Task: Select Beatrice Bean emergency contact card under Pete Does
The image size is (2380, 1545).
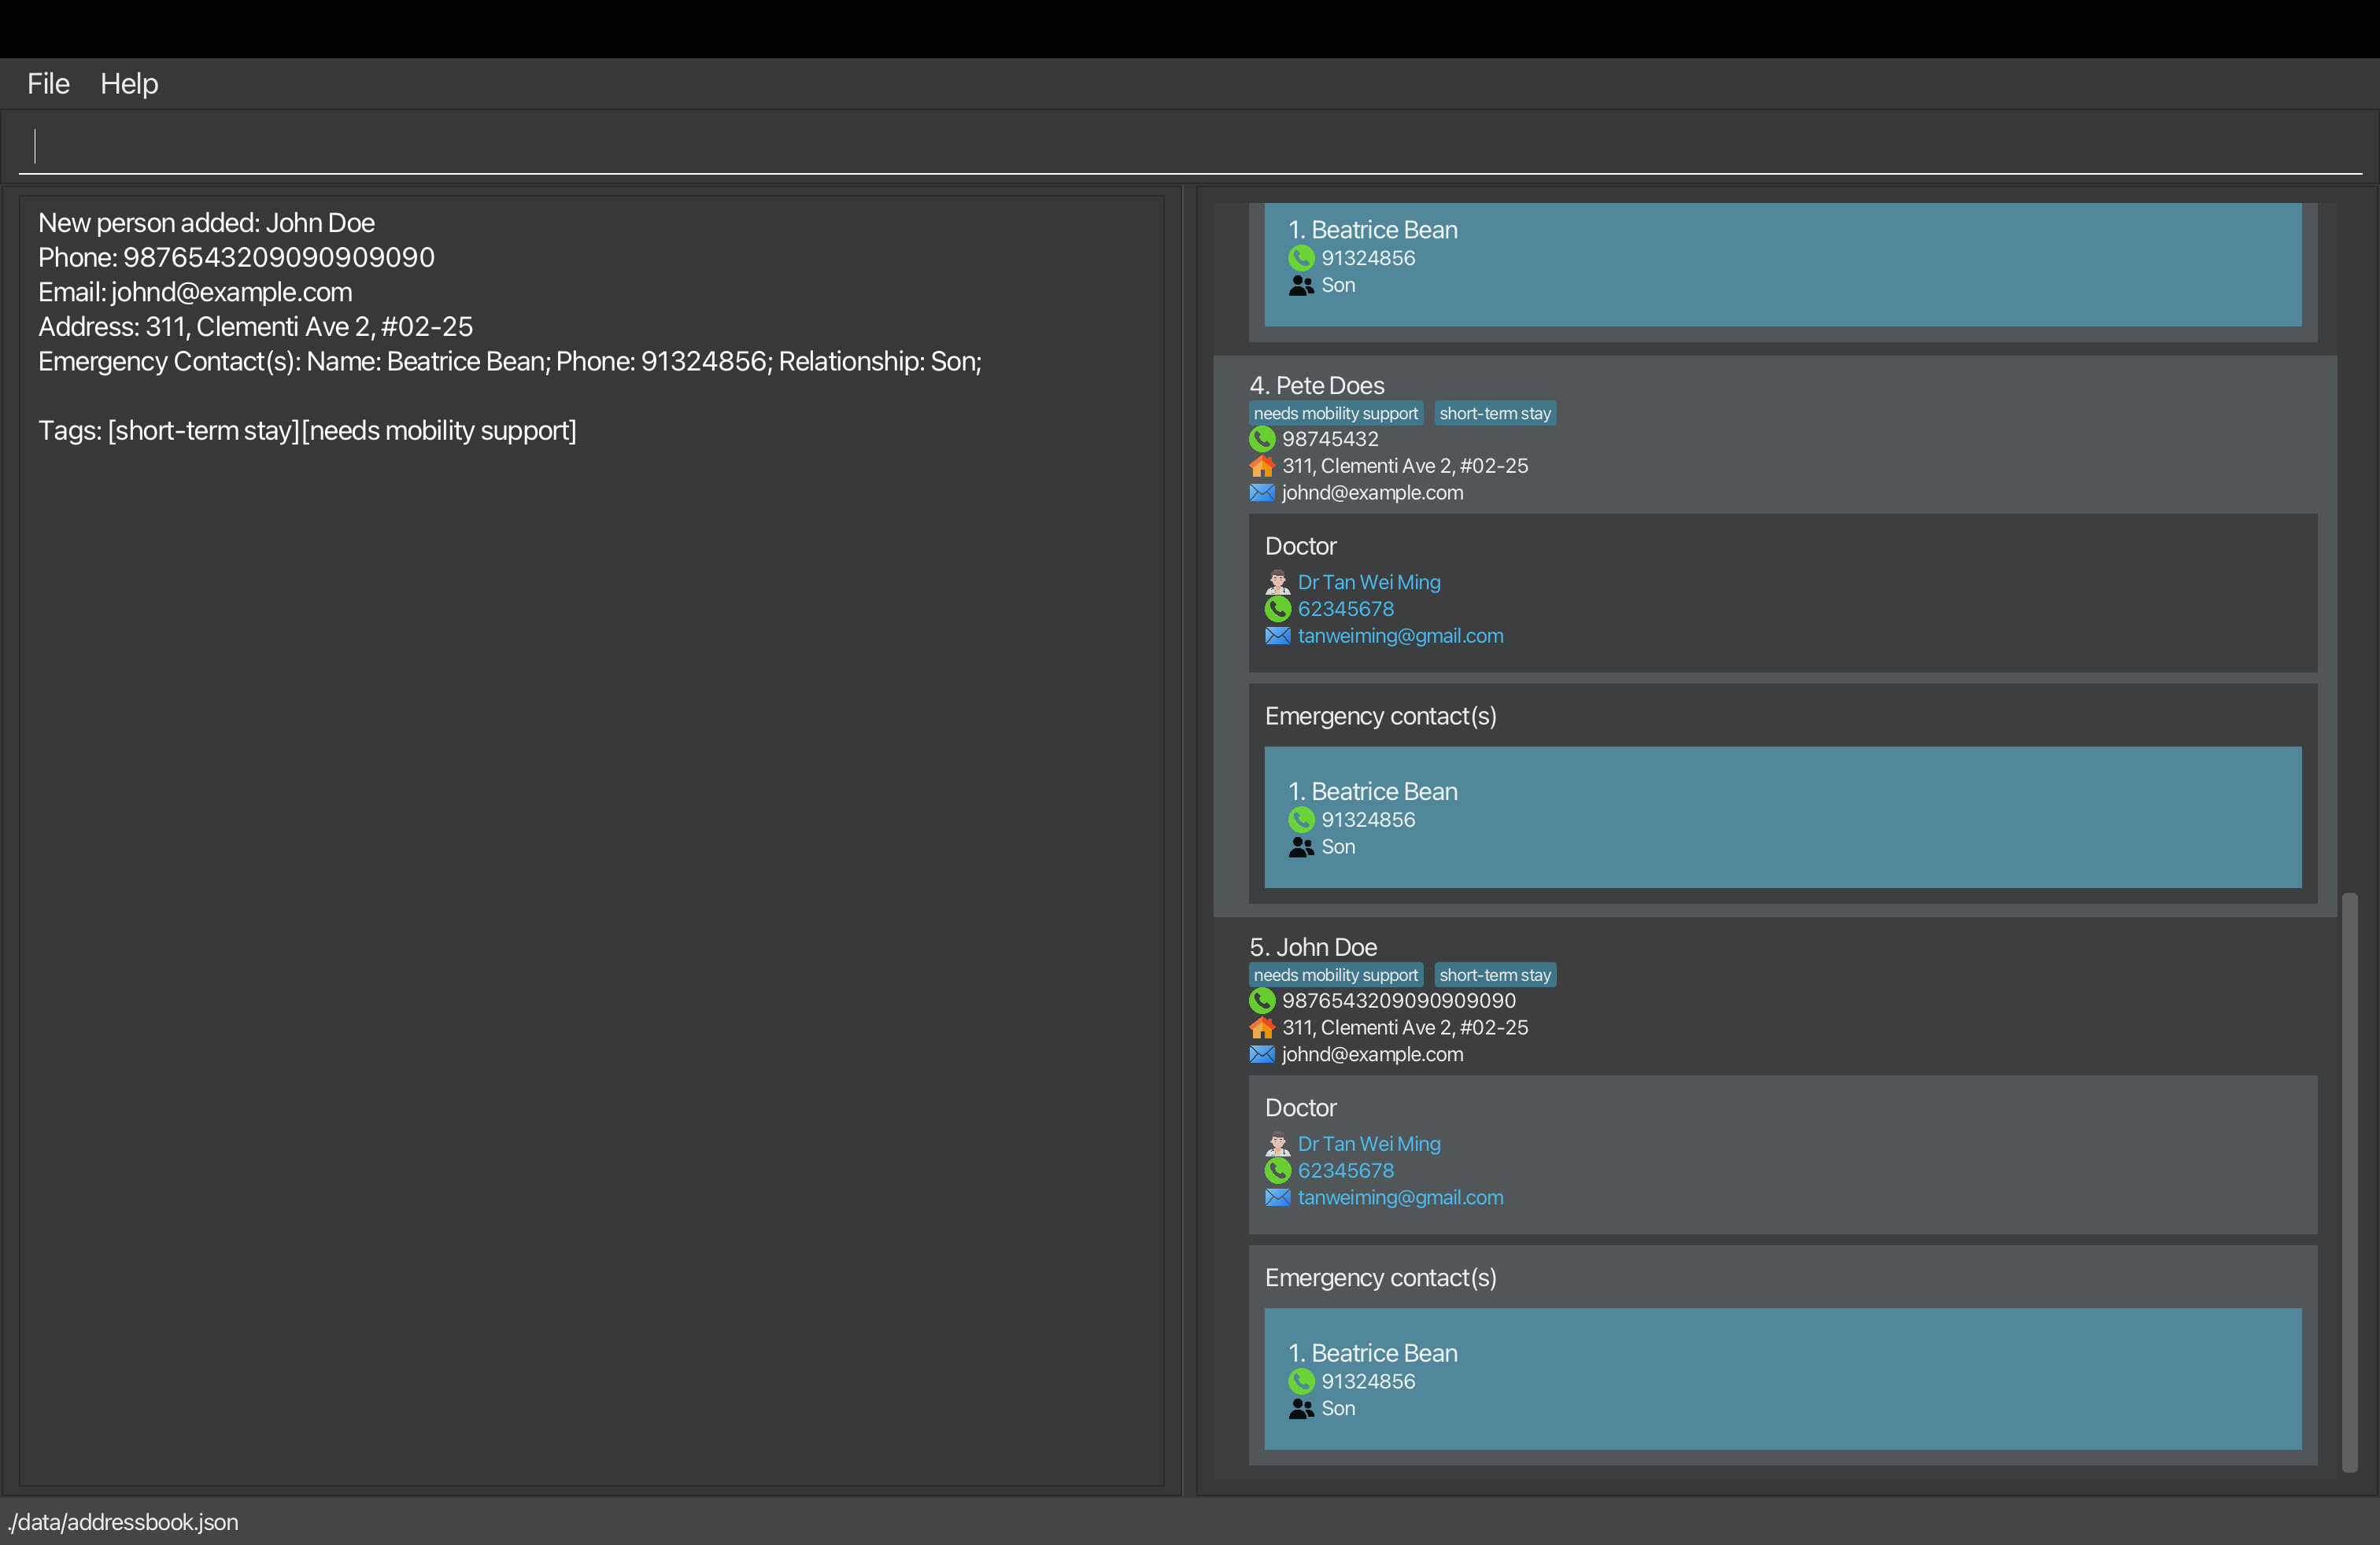Action: click(1782, 817)
